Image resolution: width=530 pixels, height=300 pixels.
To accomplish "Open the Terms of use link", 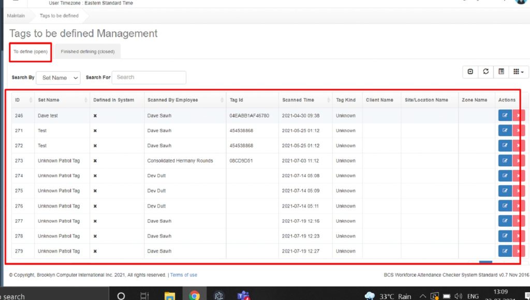I will click(x=183, y=275).
